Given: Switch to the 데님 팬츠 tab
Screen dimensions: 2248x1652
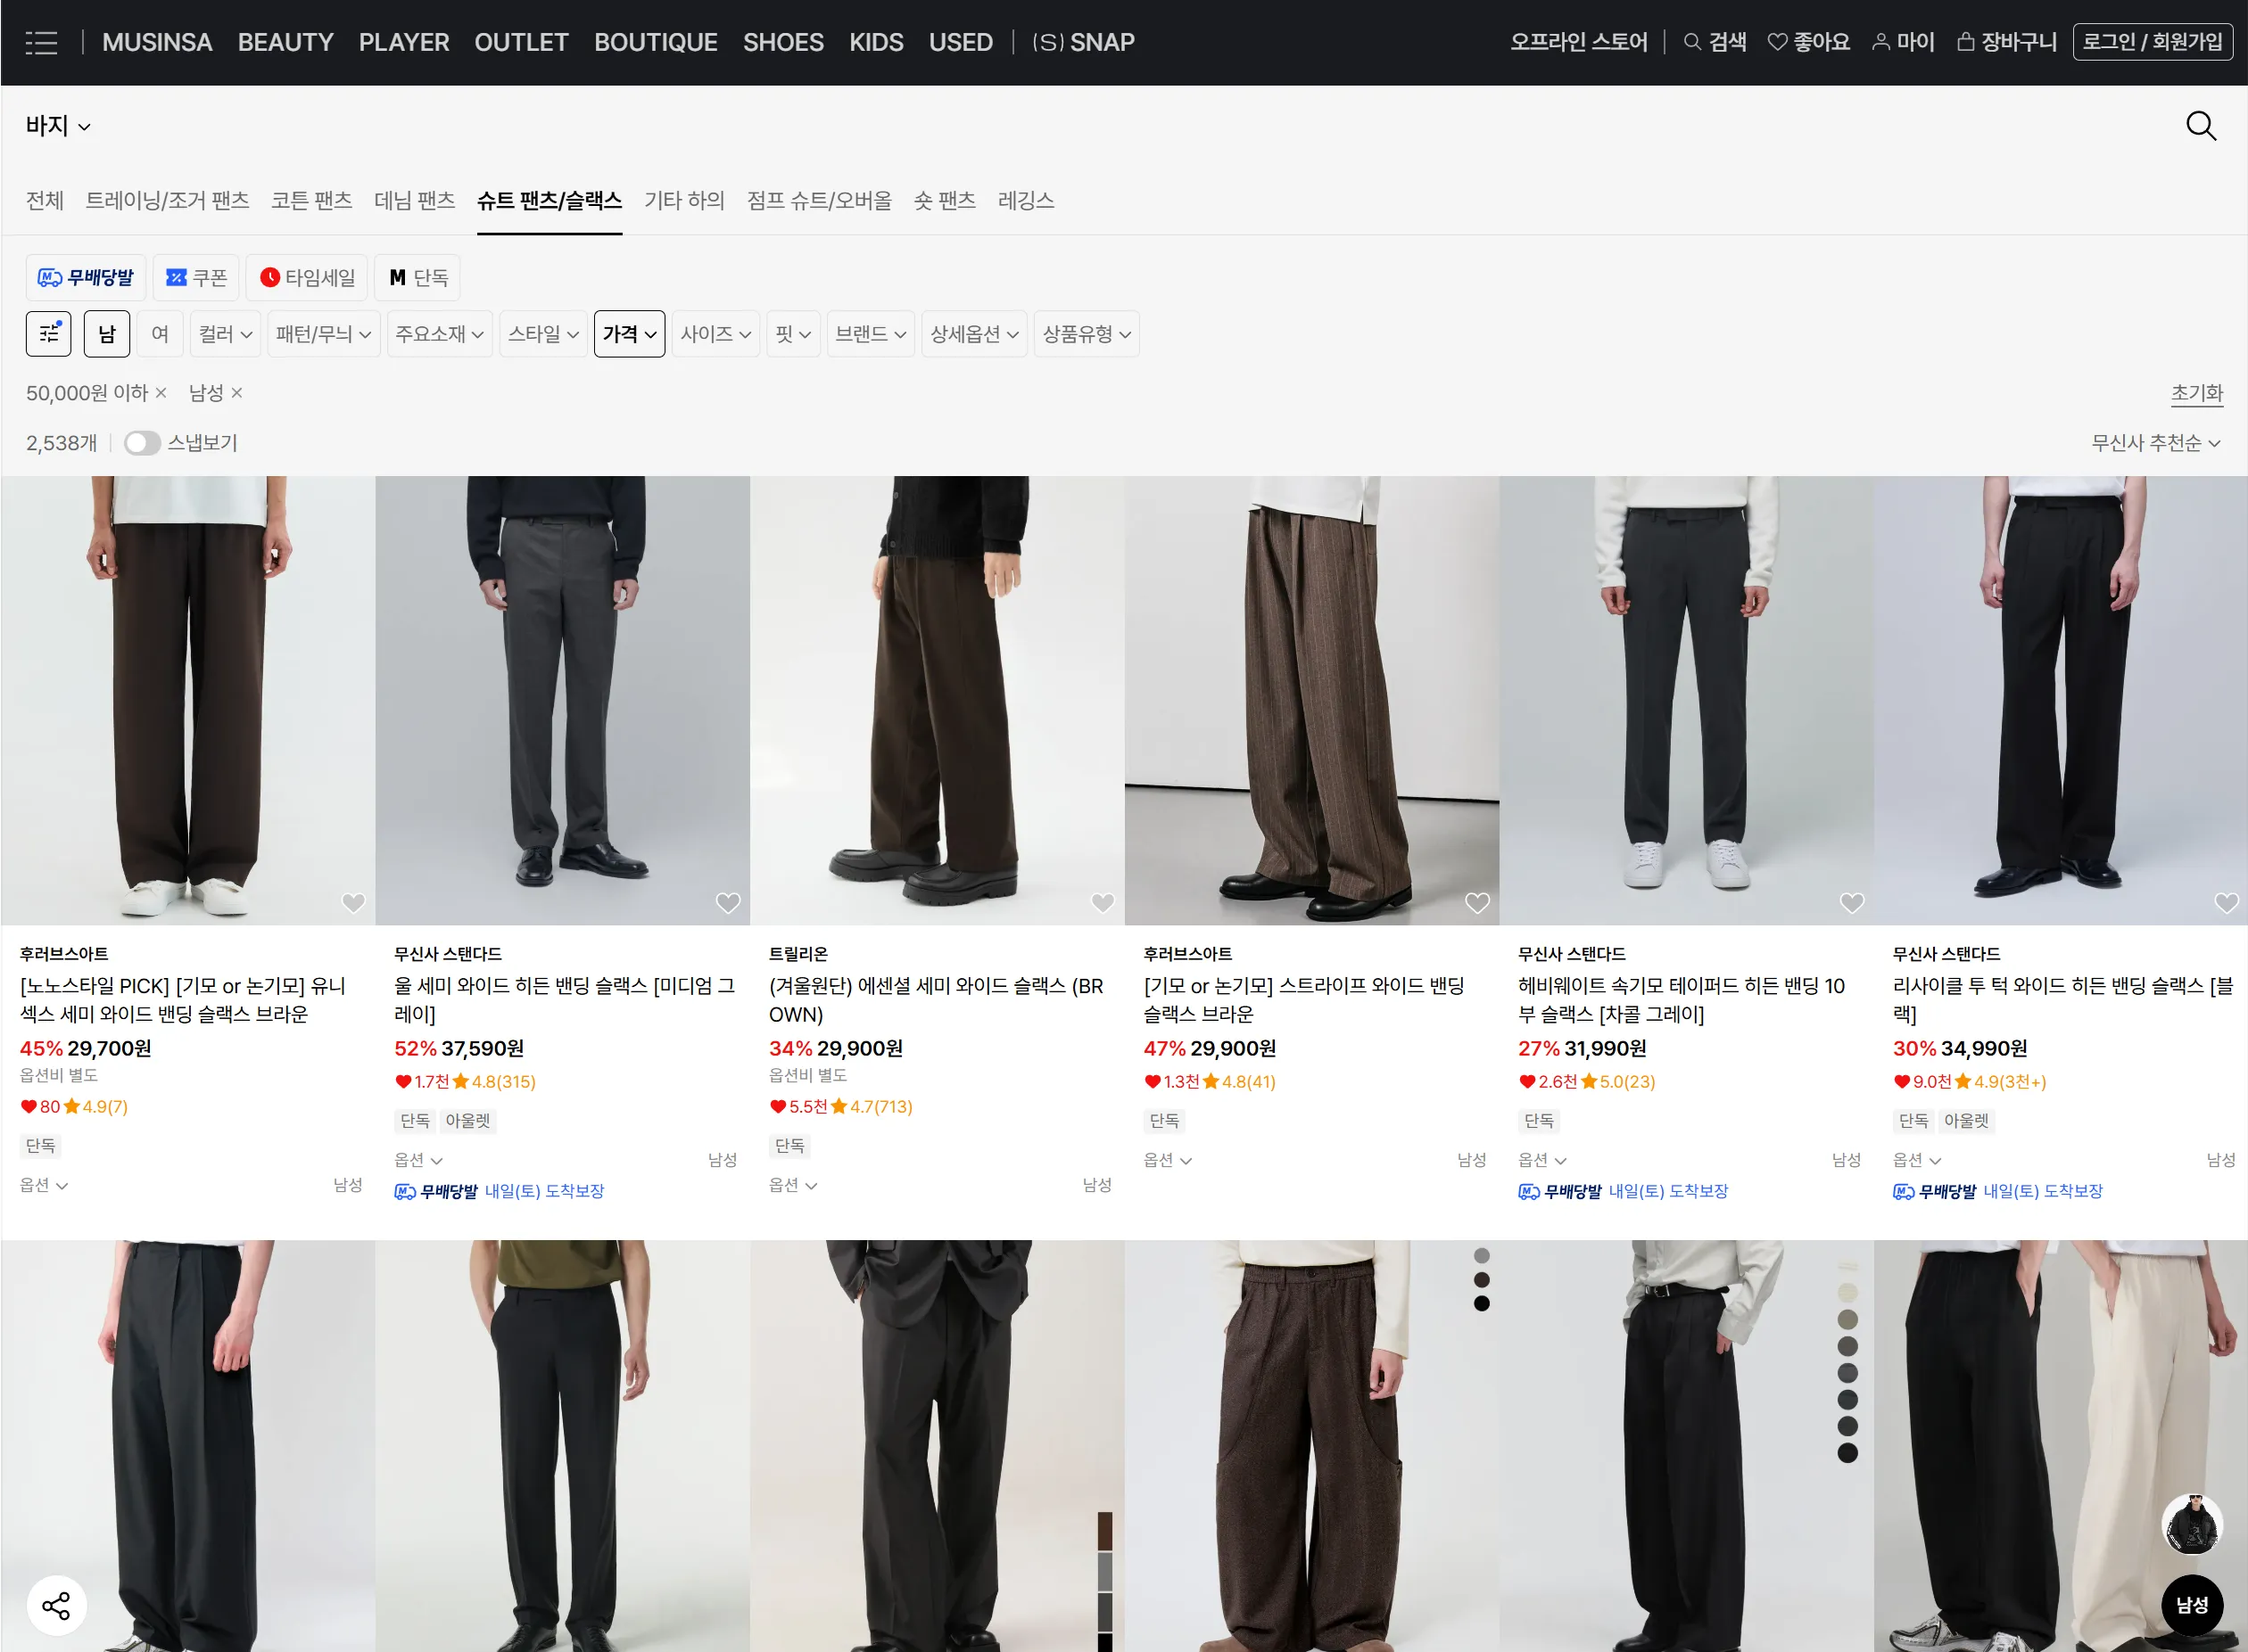Looking at the screenshot, I should coord(414,201).
